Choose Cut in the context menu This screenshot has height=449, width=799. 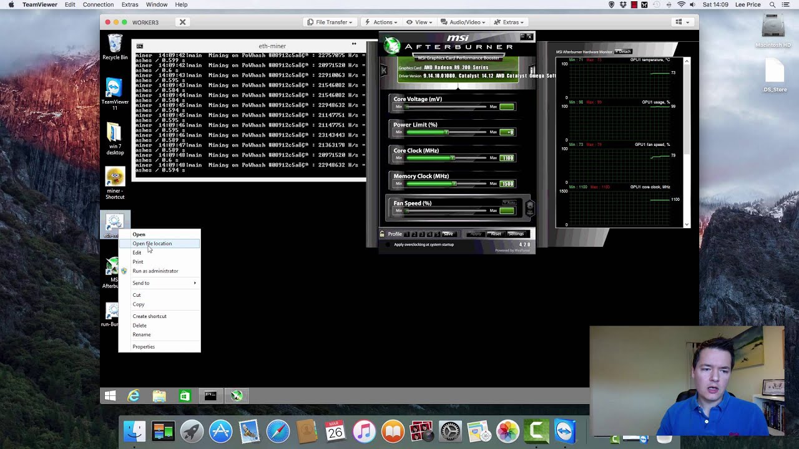(x=160, y=295)
